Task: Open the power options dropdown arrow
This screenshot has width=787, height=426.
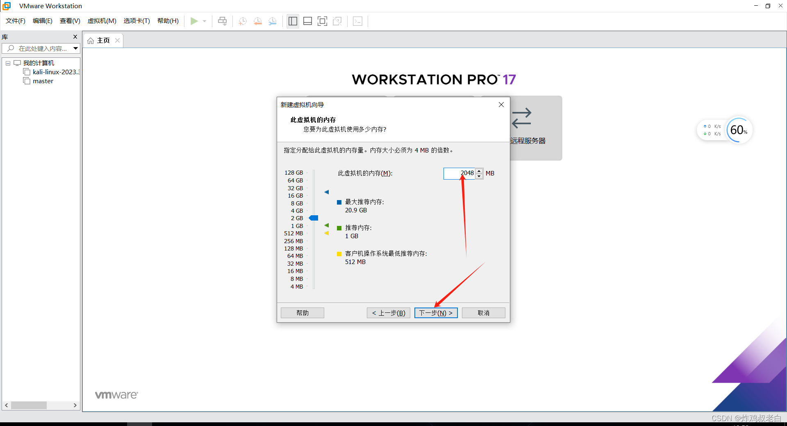Action: pyautogui.click(x=205, y=21)
